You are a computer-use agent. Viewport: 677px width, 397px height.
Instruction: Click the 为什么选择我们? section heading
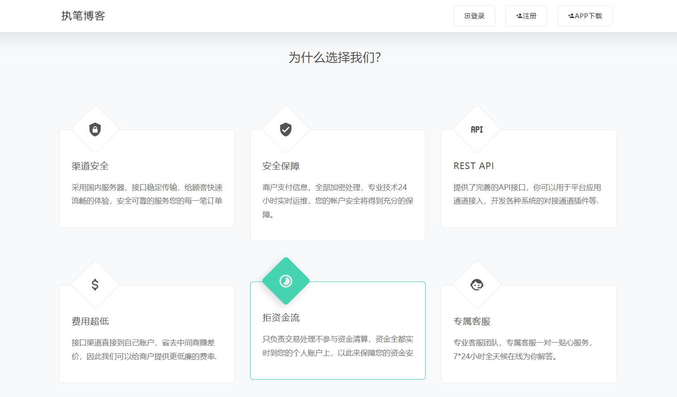334,58
